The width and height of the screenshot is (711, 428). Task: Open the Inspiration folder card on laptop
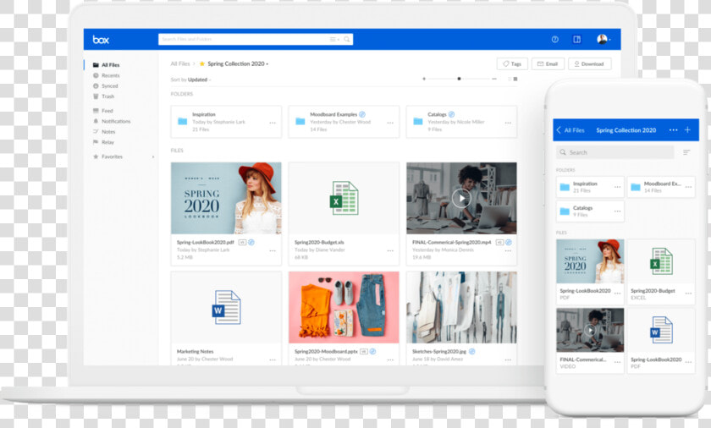[226, 122]
